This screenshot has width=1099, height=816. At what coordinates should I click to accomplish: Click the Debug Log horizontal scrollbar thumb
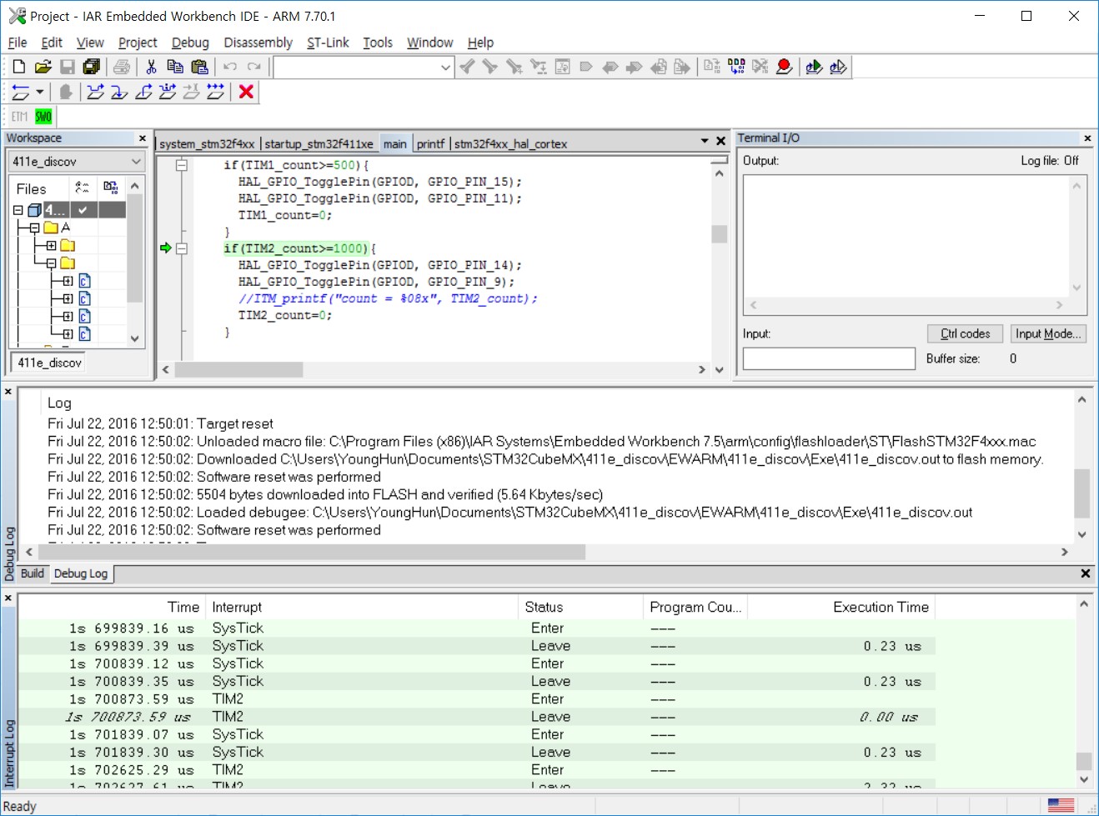311,552
